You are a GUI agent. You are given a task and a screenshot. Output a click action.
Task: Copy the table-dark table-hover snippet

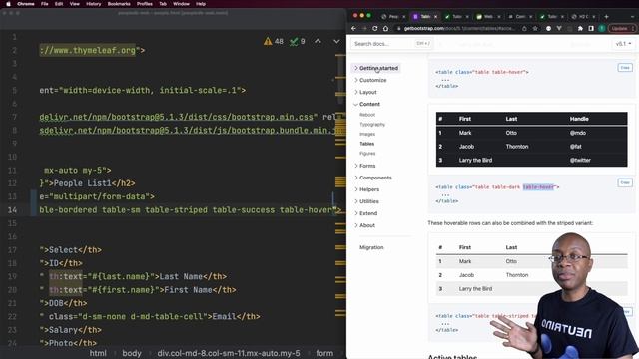[x=625, y=182]
